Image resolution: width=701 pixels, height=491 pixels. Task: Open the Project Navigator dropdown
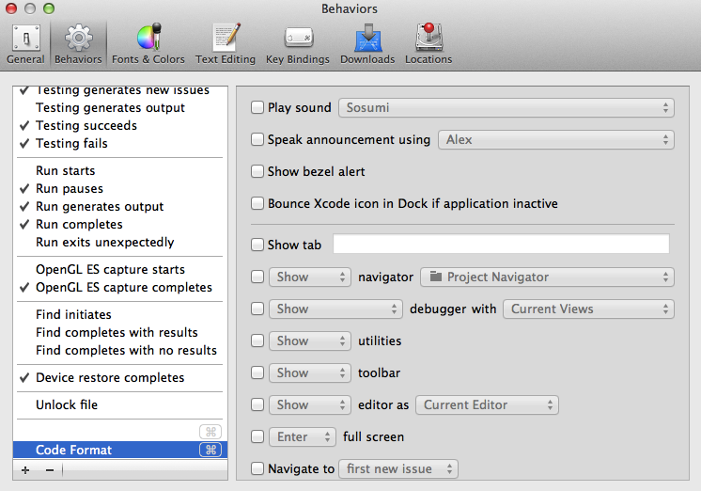pyautogui.click(x=547, y=277)
